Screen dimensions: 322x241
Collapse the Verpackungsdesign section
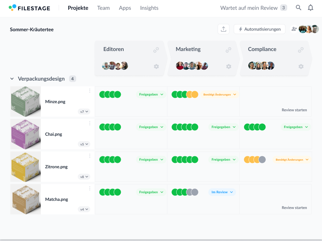tap(12, 79)
